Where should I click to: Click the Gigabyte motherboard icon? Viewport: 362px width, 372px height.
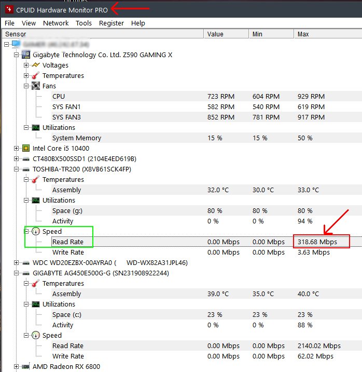(26, 55)
